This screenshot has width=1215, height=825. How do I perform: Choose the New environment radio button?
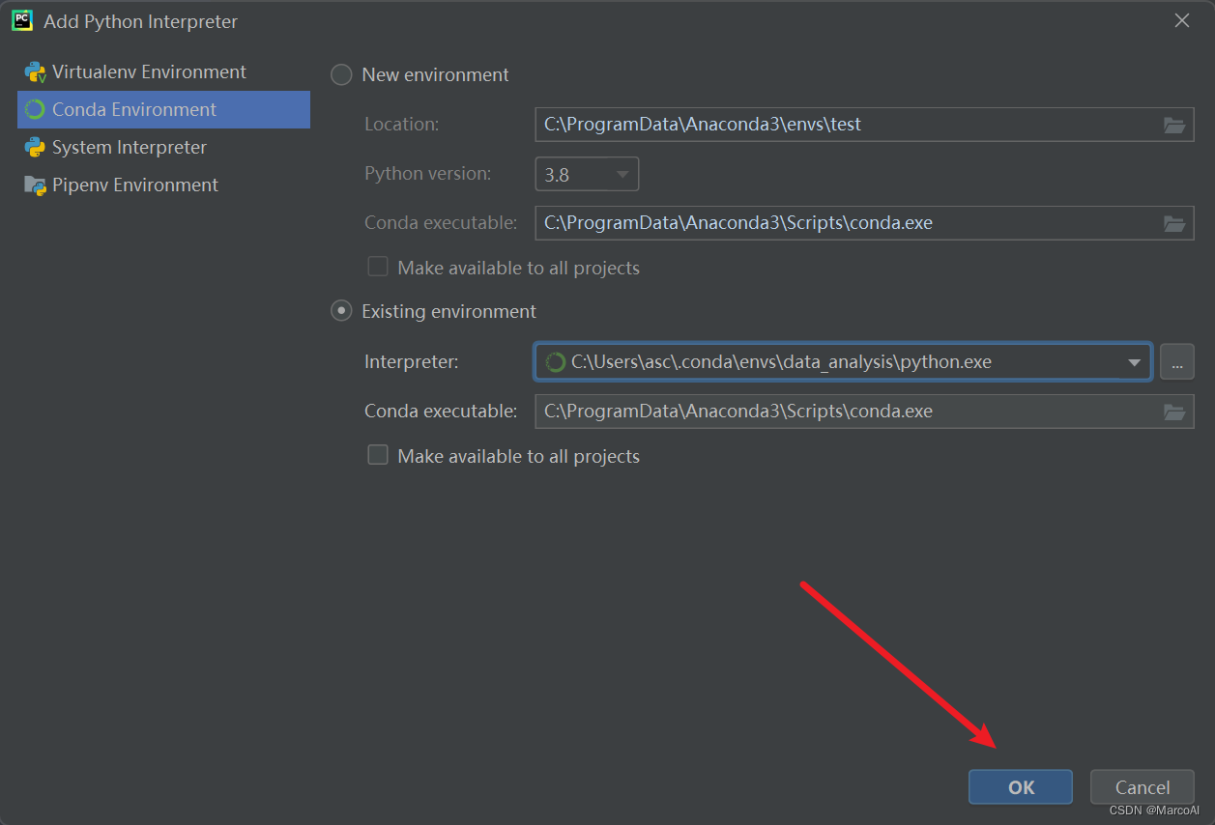point(341,75)
